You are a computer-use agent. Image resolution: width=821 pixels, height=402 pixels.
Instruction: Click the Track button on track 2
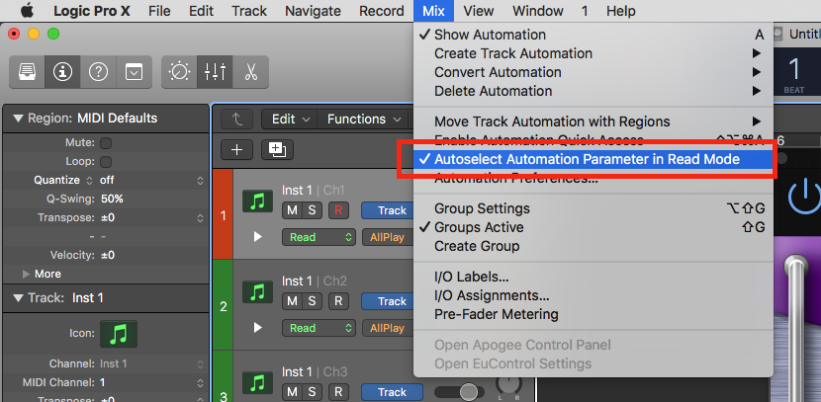click(391, 301)
